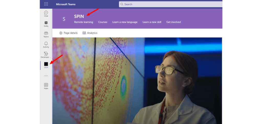Viewport: 262px width, 124px height.
Task: Open the Activity bell icon
Action: [x=46, y=45]
